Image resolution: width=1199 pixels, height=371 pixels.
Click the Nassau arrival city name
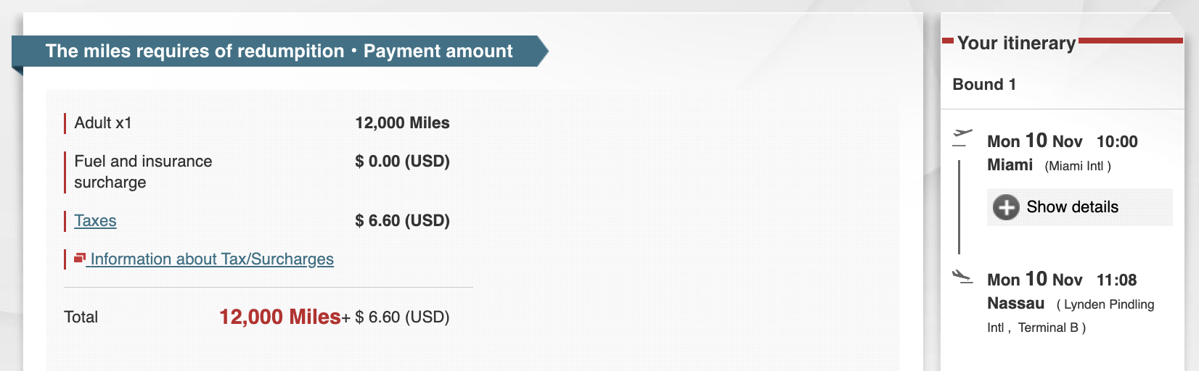click(1015, 304)
